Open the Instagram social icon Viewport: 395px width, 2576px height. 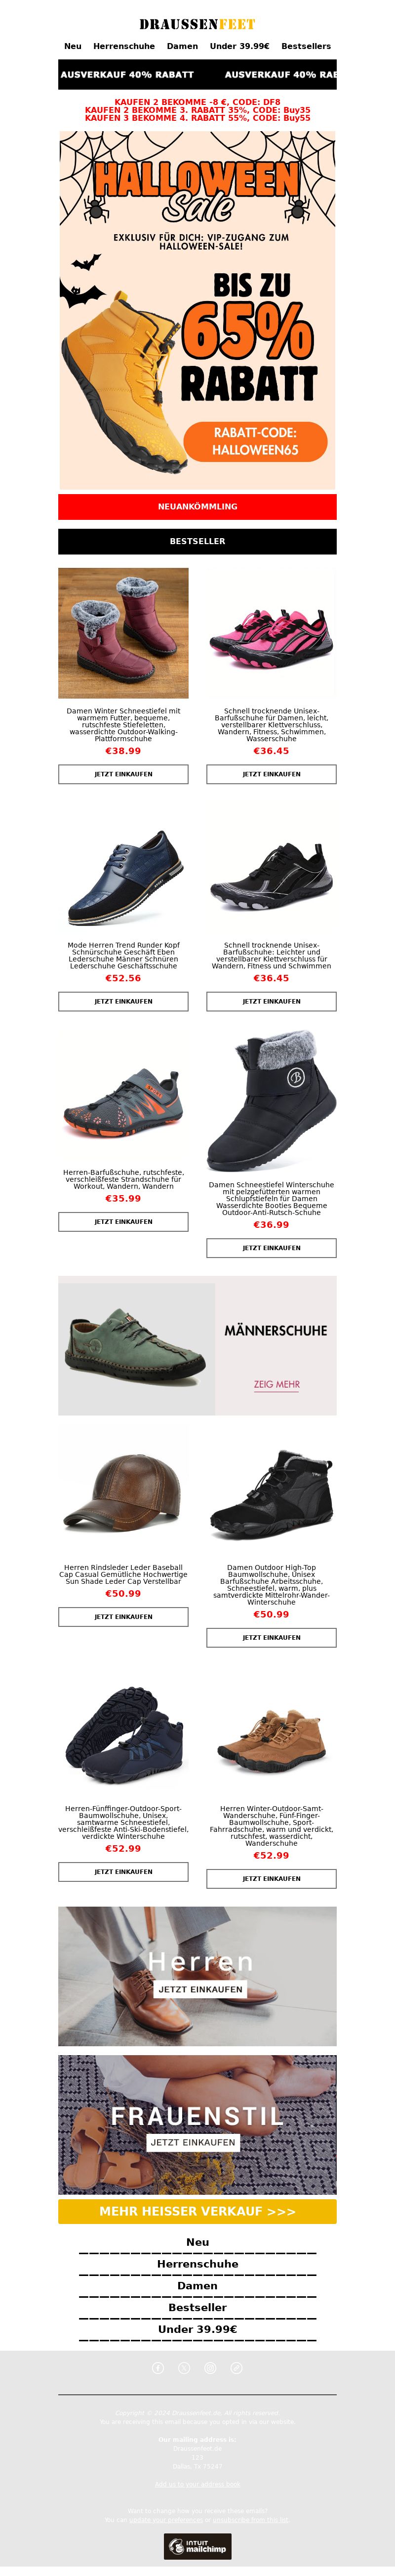tap(210, 2368)
